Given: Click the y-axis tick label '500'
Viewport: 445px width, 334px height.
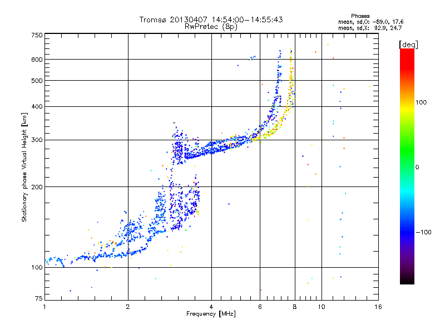Looking at the screenshot, I should coord(37,81).
